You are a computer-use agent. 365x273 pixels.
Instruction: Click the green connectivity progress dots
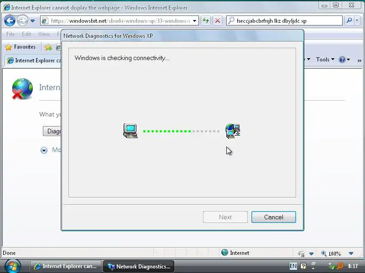click(x=167, y=131)
